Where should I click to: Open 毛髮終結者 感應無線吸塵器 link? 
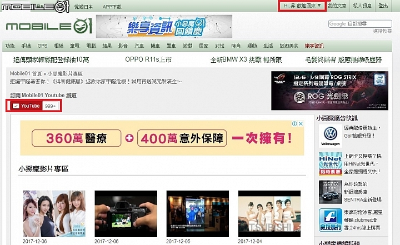click(343, 59)
